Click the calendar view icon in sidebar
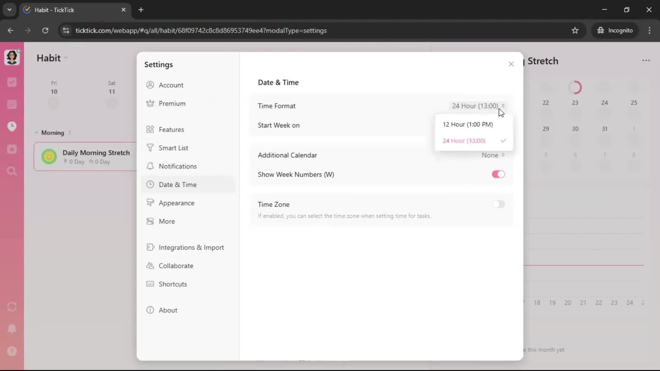 pyautogui.click(x=12, y=104)
